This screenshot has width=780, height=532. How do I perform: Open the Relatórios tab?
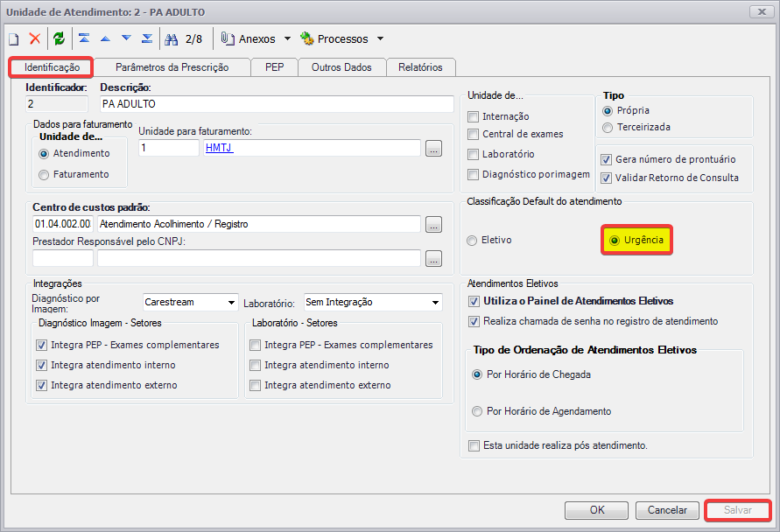pos(420,67)
